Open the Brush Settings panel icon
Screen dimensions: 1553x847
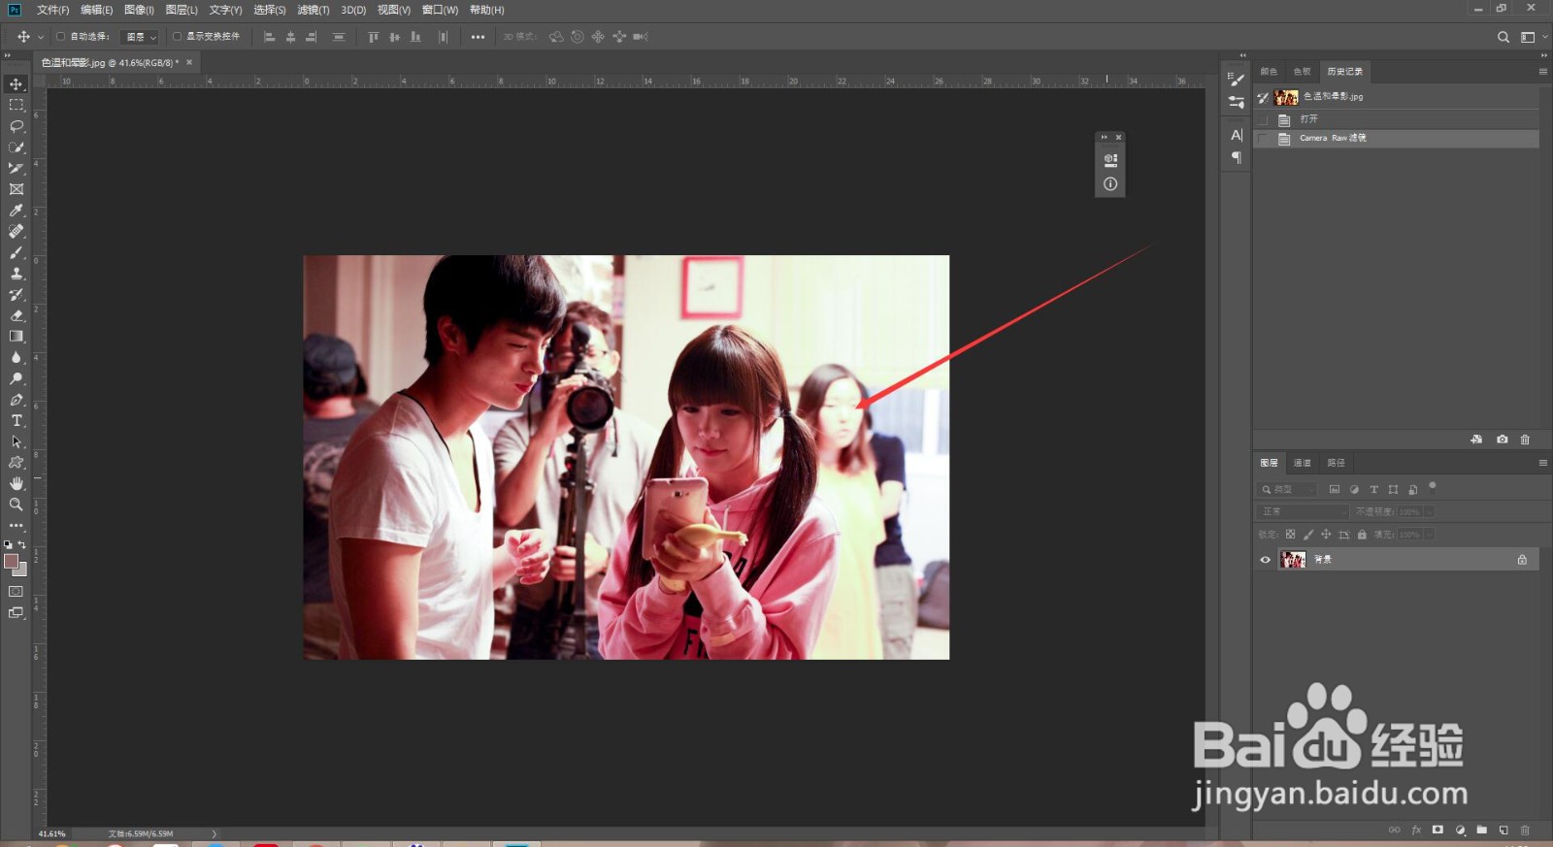[1237, 79]
